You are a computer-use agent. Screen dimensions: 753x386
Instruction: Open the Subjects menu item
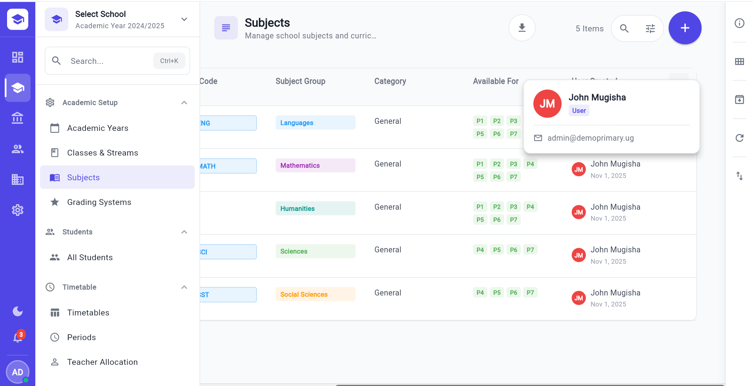point(83,178)
